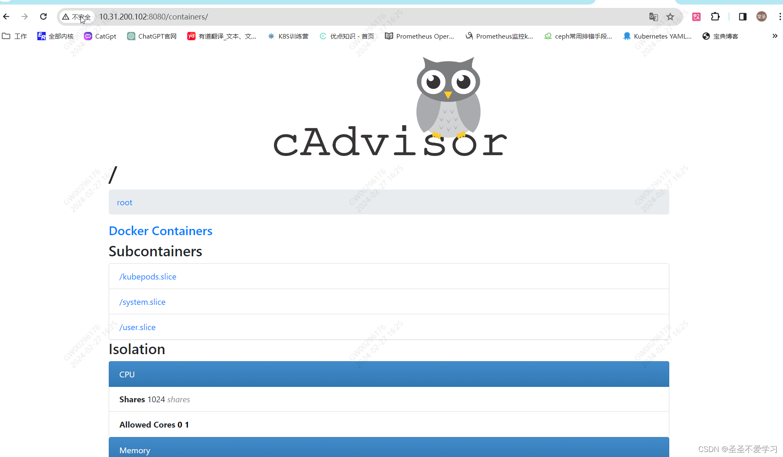Viewport: 783px width, 457px height.
Task: Open the 工作 bookmarks folder
Action: (15, 36)
